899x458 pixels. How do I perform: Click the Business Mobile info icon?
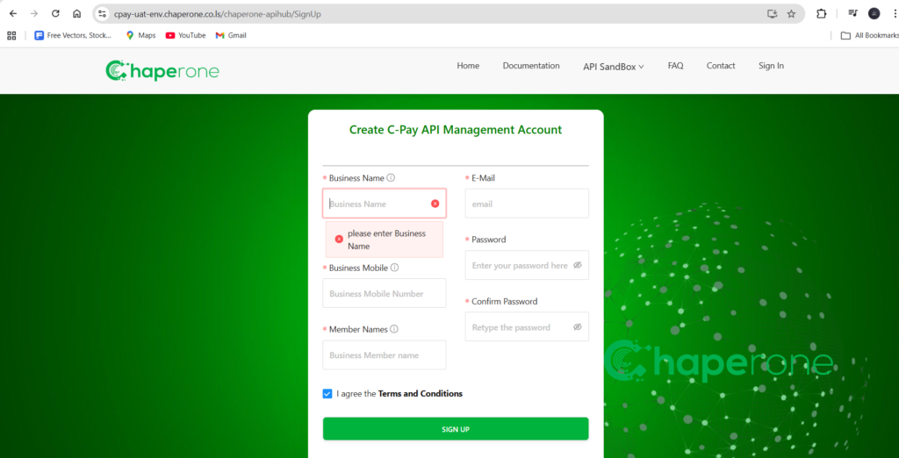[x=394, y=268]
